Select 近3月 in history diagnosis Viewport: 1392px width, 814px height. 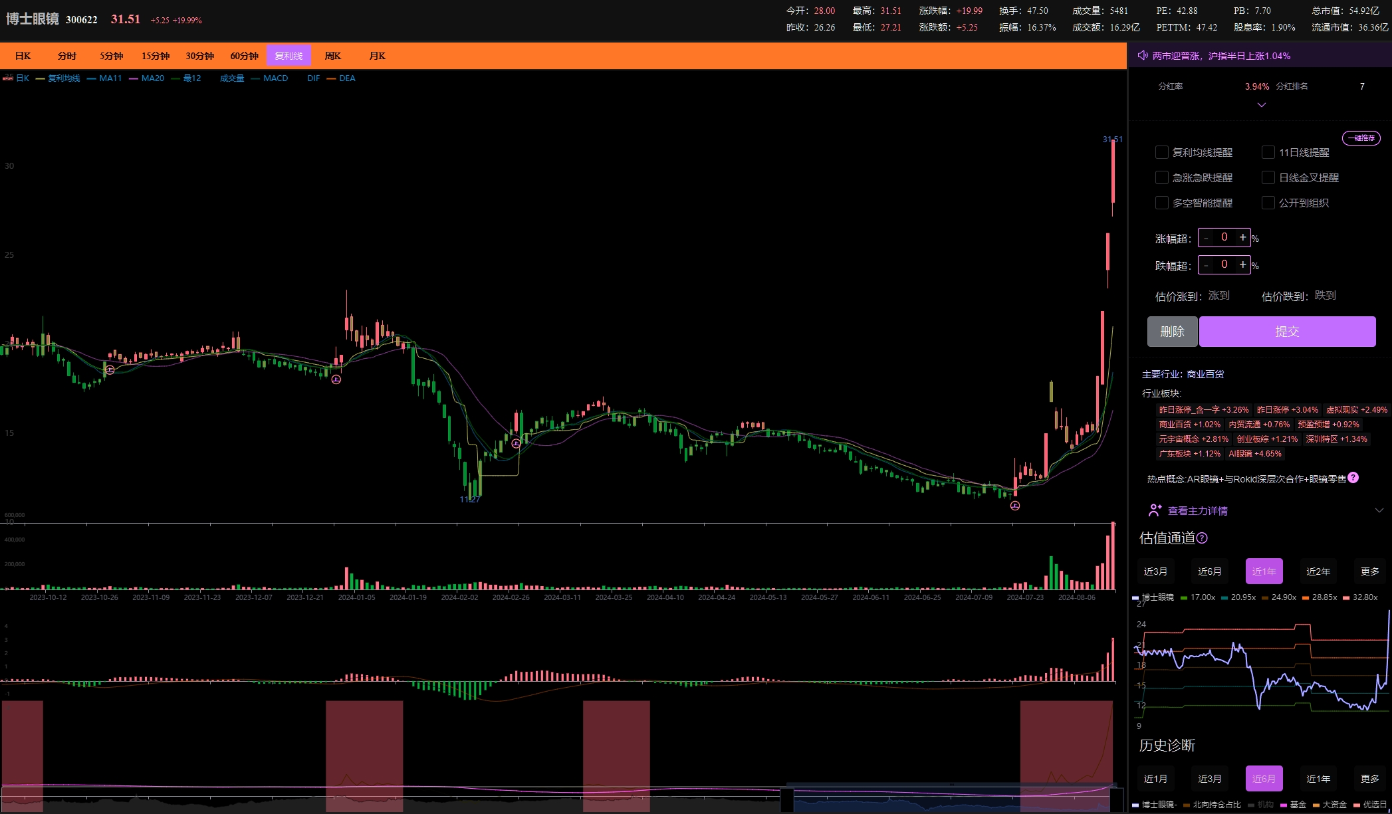(x=1210, y=779)
